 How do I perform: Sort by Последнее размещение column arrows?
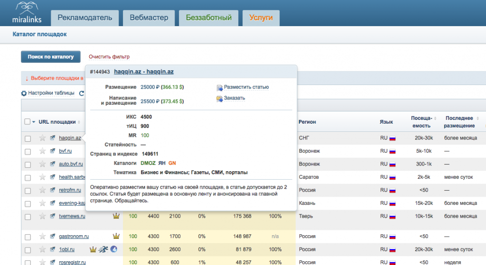pyautogui.click(x=477, y=118)
